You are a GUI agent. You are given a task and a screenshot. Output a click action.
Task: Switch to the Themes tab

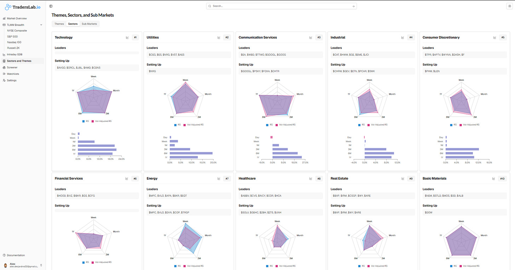click(59, 24)
